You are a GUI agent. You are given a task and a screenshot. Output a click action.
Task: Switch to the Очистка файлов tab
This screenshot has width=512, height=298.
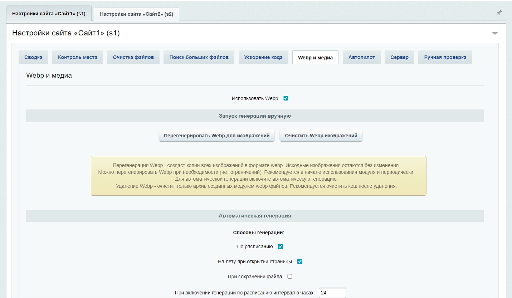(133, 57)
